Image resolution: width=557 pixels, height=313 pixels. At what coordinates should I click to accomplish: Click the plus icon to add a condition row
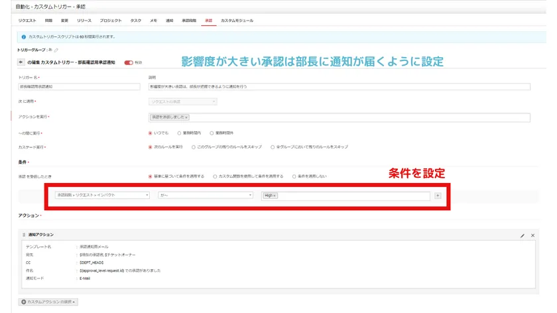pos(437,196)
